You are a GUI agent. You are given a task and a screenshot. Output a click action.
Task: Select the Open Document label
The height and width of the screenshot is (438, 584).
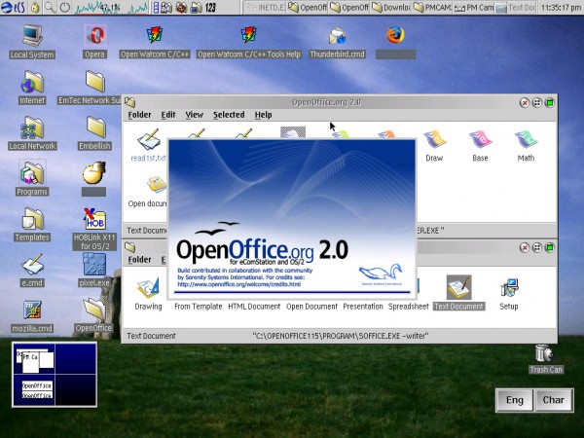click(311, 307)
